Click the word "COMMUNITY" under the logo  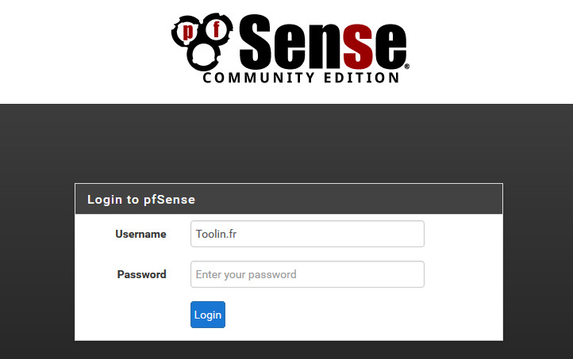[x=259, y=78]
